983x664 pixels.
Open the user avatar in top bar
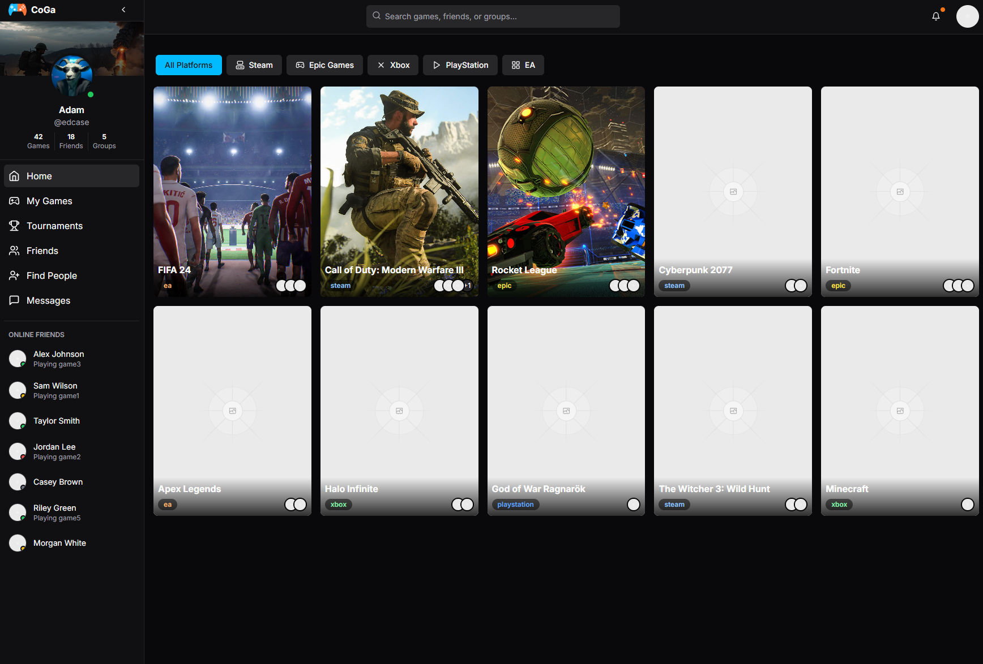click(967, 16)
